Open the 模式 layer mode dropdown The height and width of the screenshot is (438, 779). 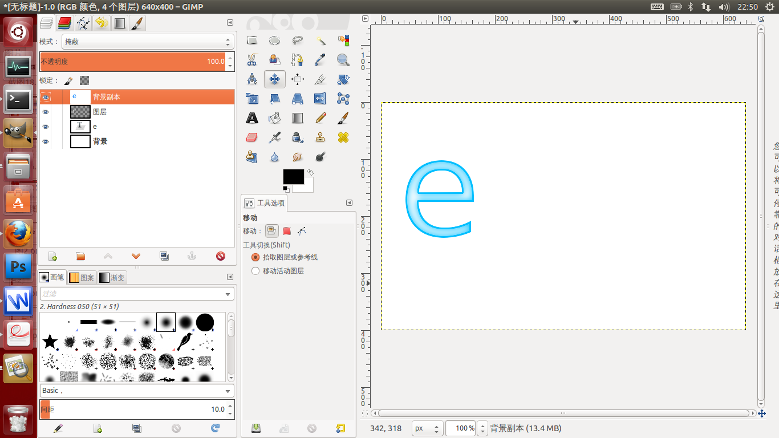148,42
